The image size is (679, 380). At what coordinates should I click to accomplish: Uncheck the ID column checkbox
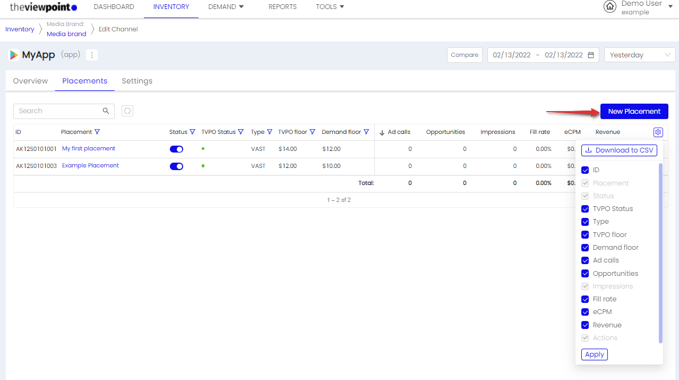point(585,170)
